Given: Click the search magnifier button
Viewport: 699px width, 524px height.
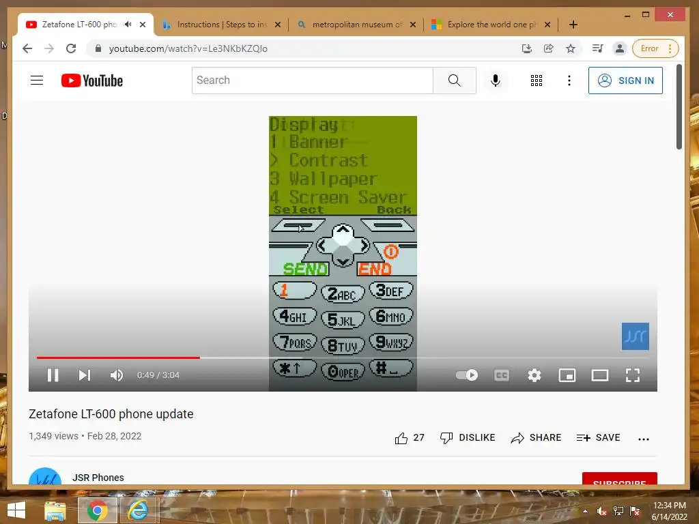Looking at the screenshot, I should point(454,81).
